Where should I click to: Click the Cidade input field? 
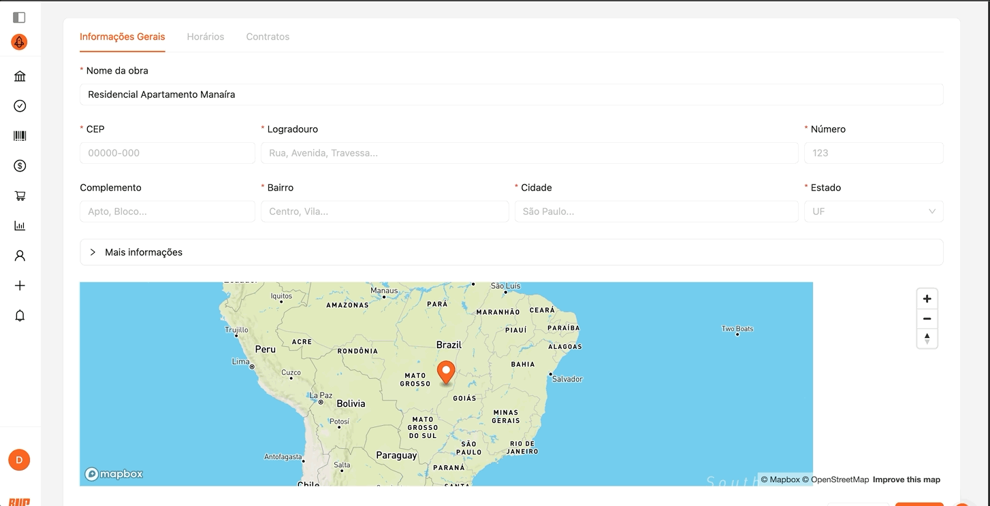pos(656,212)
